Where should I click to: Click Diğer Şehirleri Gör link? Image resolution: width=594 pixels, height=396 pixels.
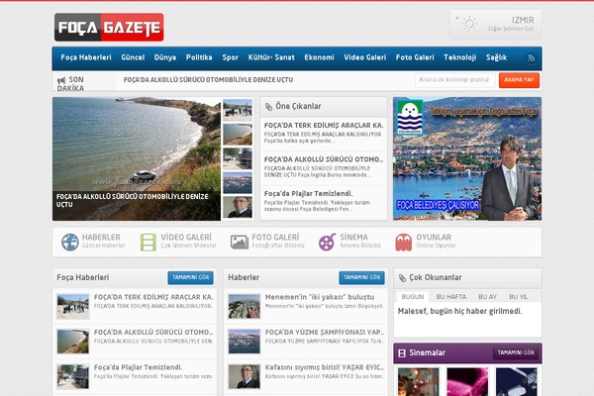pyautogui.click(x=511, y=29)
